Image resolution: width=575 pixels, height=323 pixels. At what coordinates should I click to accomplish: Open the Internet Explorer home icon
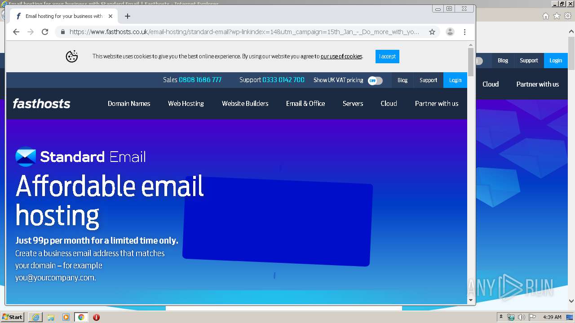click(545, 16)
